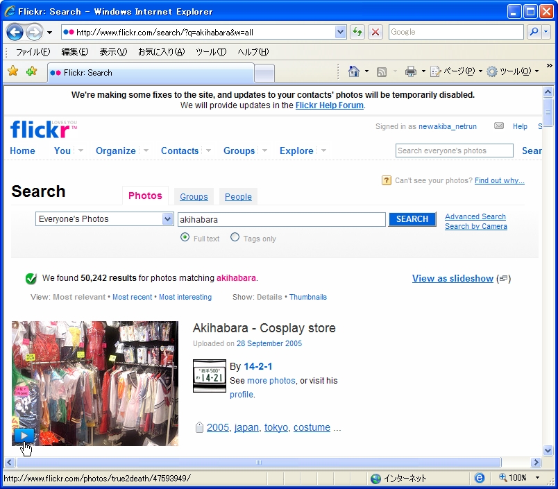The width and height of the screenshot is (558, 489).
Task: Expand the Print button dropdown arrow
Action: click(423, 71)
